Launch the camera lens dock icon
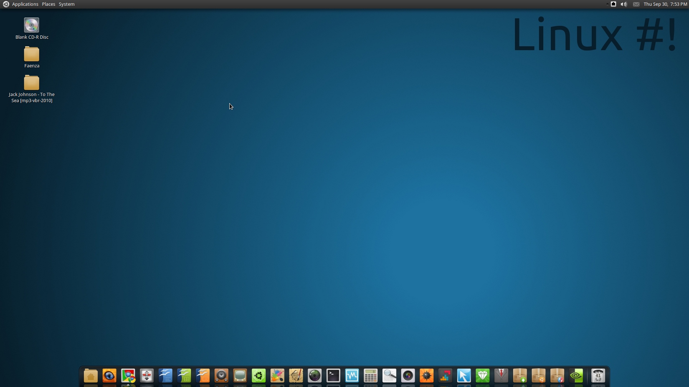Viewport: 689px width, 387px height. tap(408, 376)
